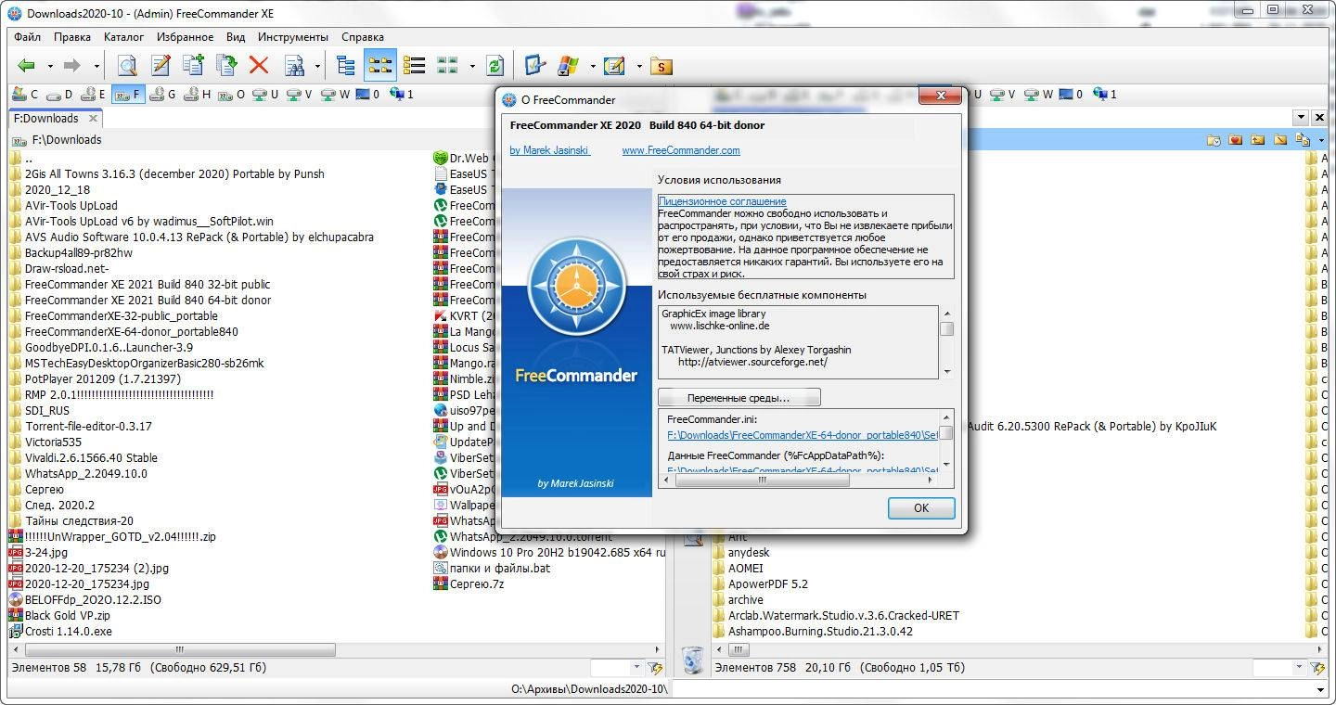The width and height of the screenshot is (1336, 705).
Task: Select drive C in left drive bar
Action: pyautogui.click(x=25, y=94)
